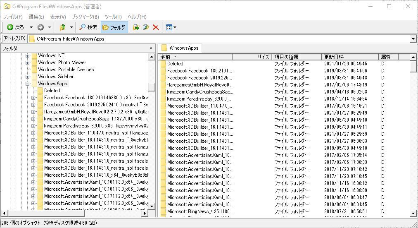Viewport: 418px width, 228px height.
Task: Collapse the WindowsApps tree node
Action: [27, 84]
